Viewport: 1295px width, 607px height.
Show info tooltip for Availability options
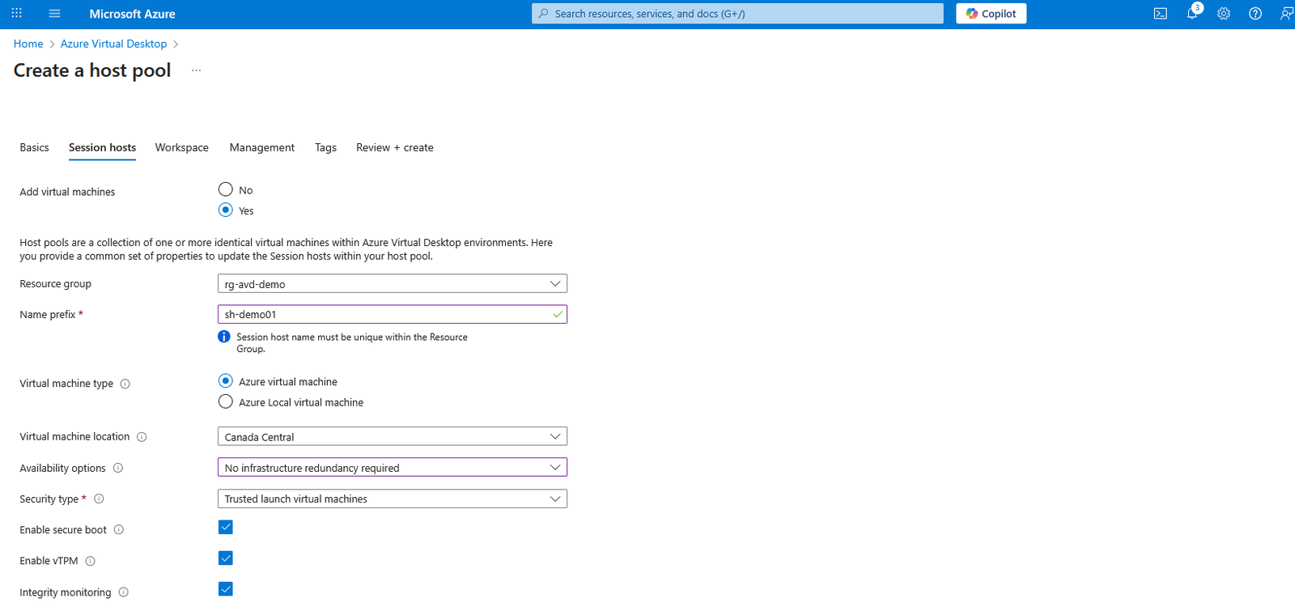click(118, 468)
